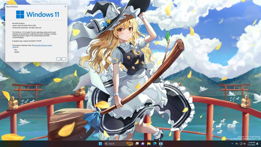
Task: Click the search highlight picture in the Search box
Action: 129,144
